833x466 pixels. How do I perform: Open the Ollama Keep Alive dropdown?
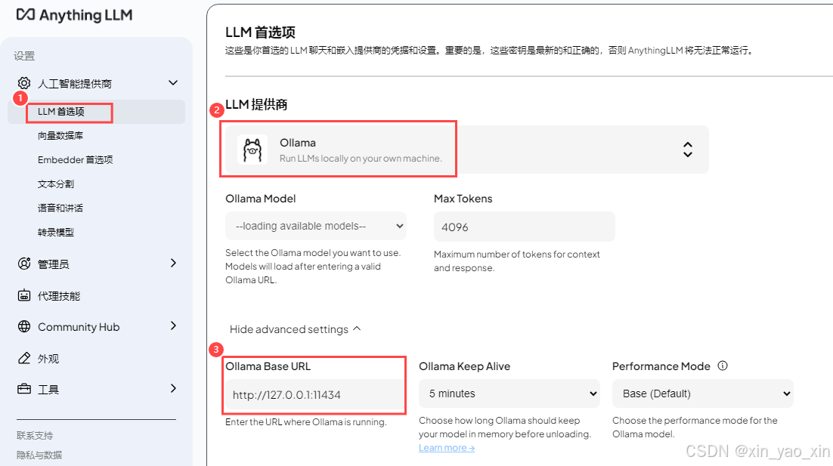pos(509,393)
